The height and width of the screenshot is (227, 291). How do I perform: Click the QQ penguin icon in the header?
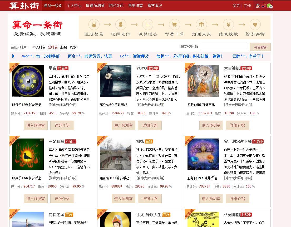pyautogui.click(x=258, y=6)
